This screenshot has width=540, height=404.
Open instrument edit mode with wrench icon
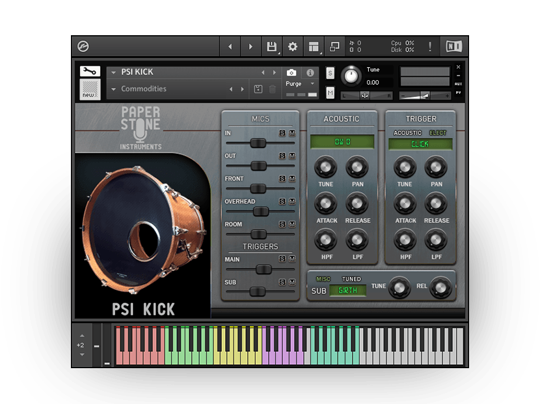point(90,71)
